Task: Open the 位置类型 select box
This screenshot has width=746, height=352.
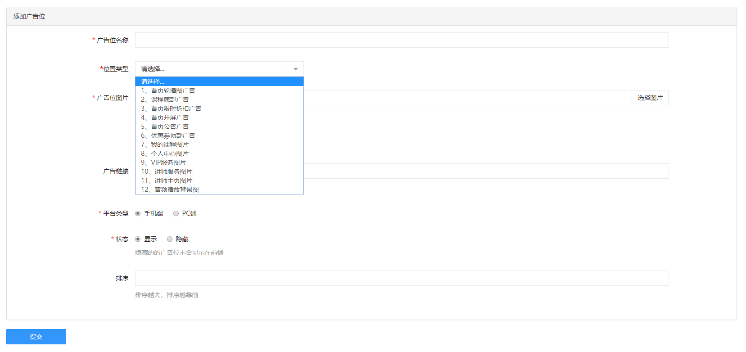Action: click(212, 69)
